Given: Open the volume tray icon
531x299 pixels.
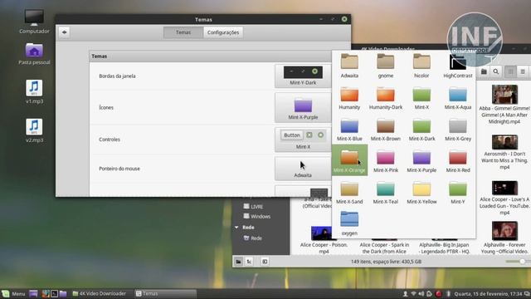Looking at the screenshot, I should [x=421, y=293].
